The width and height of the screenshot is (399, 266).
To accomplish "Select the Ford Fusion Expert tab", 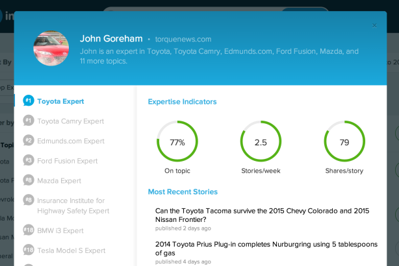I will (x=68, y=161).
